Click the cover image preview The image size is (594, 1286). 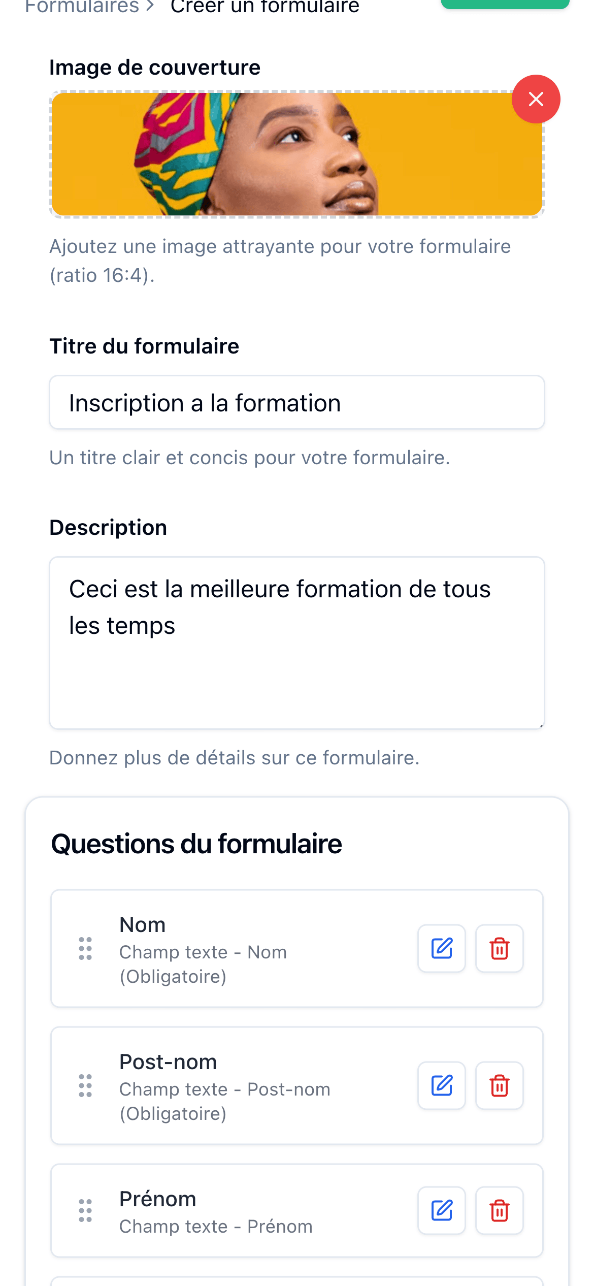pyautogui.click(x=296, y=154)
